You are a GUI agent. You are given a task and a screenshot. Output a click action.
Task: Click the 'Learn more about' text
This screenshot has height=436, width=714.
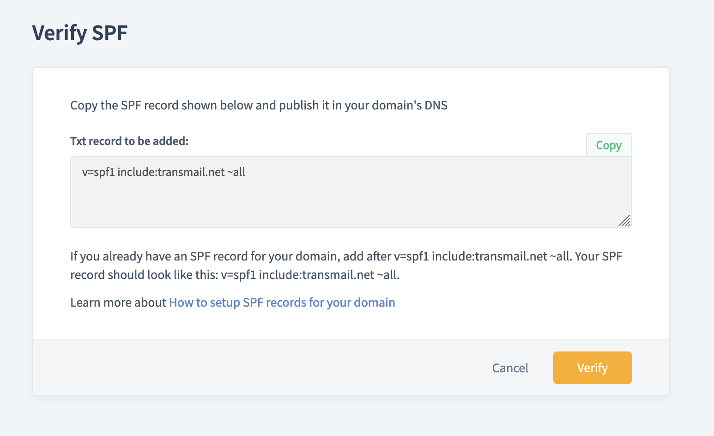118,303
